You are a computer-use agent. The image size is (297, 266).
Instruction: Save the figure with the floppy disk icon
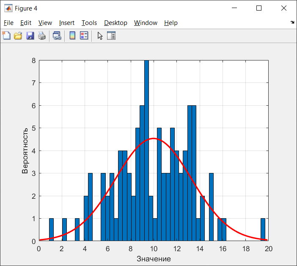click(x=30, y=36)
